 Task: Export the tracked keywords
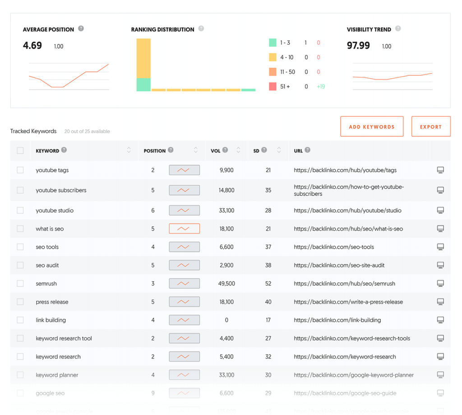pos(430,127)
